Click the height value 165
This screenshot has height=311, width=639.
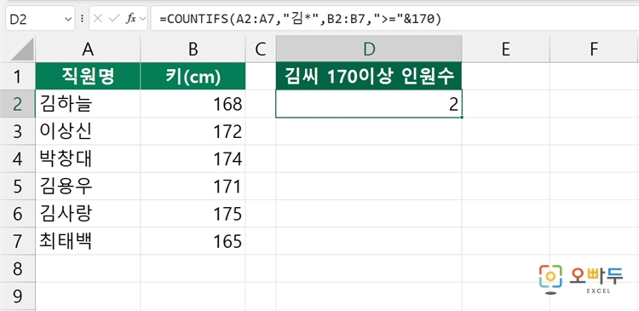point(193,241)
